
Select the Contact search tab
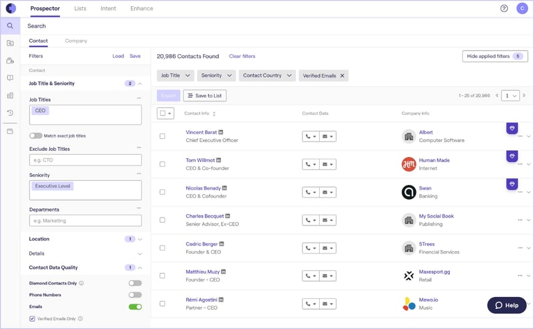pyautogui.click(x=38, y=41)
